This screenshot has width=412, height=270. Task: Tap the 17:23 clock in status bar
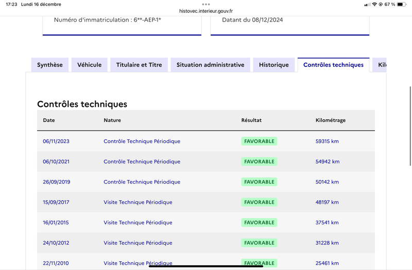11,5
